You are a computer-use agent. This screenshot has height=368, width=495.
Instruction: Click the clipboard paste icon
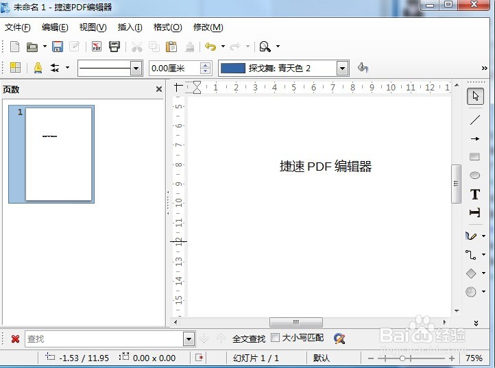(x=171, y=47)
